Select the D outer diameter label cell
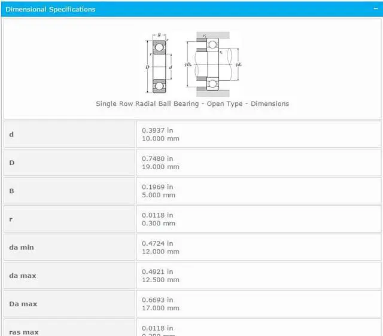Screen dimensions: 383x336 tap(69, 163)
